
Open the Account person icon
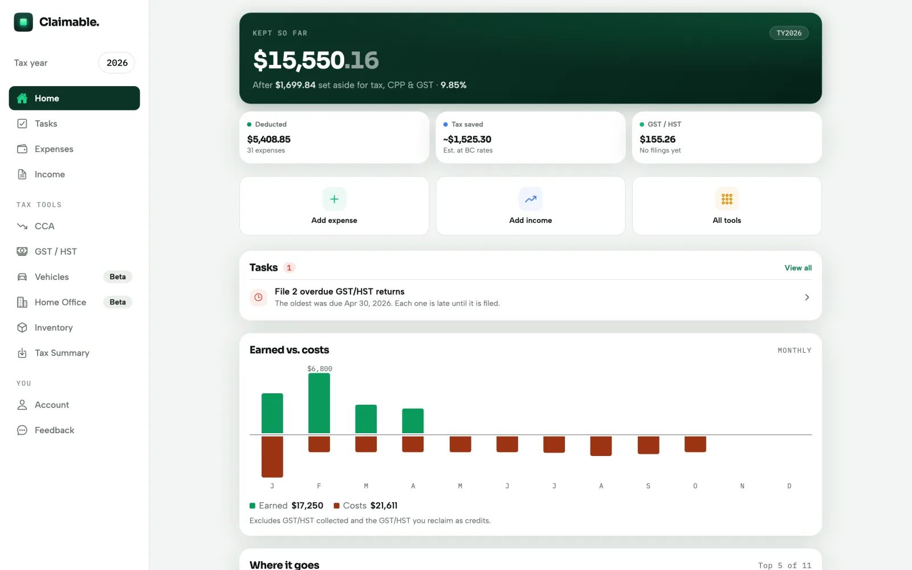point(22,405)
